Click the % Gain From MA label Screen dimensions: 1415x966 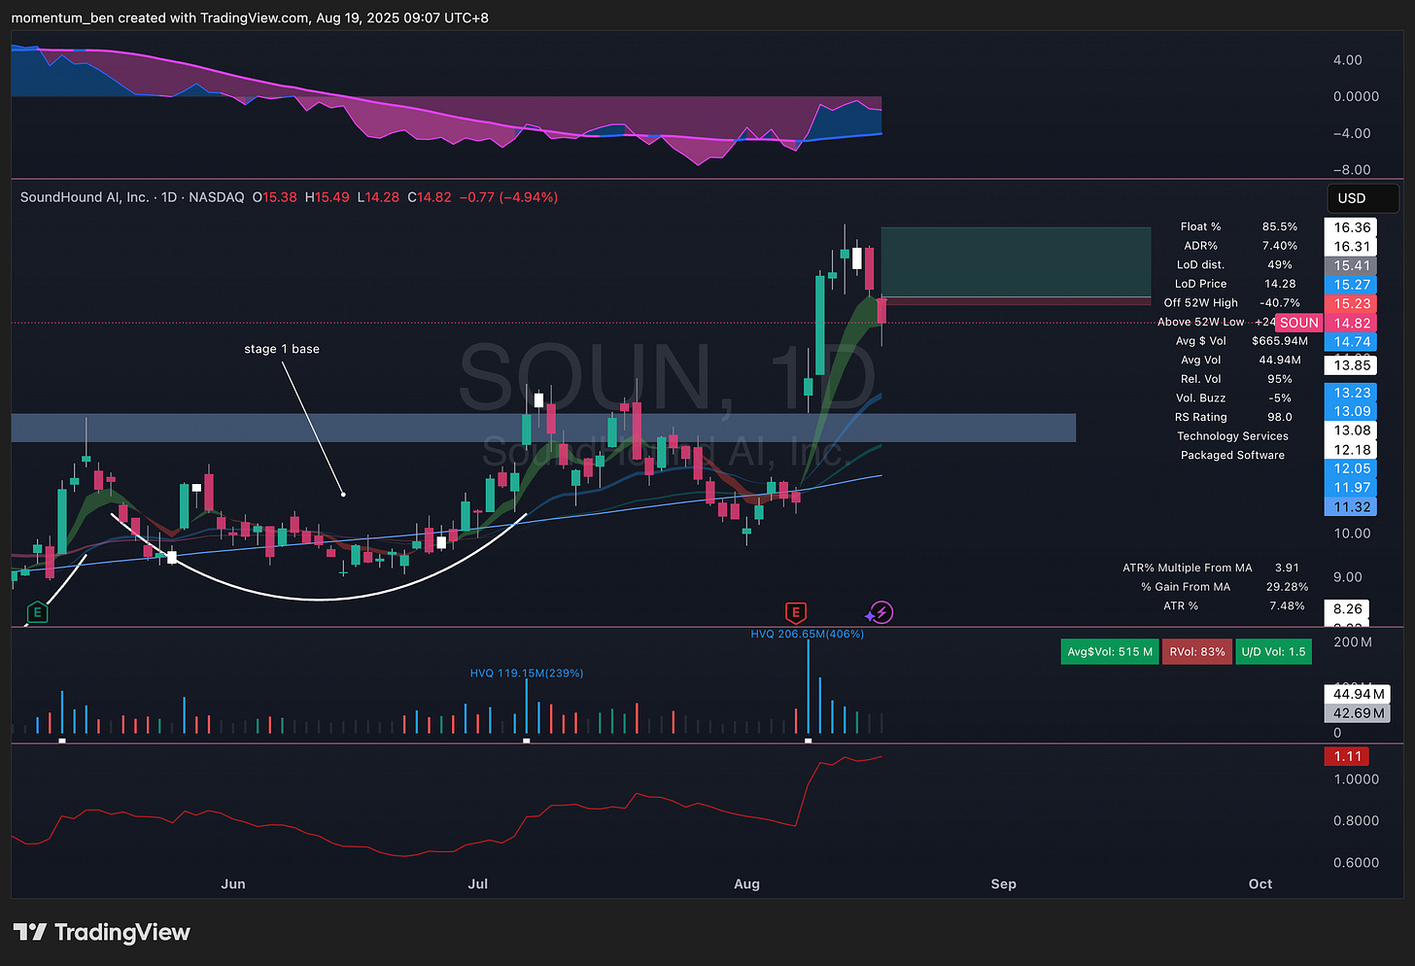click(x=1186, y=587)
